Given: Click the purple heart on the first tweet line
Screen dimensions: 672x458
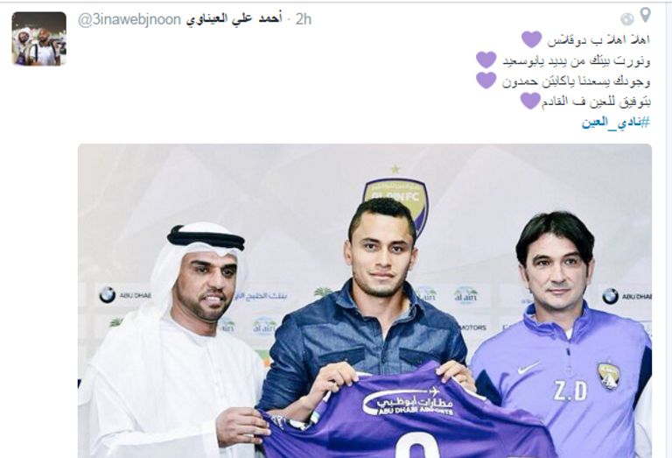Looking at the screenshot, I should pyautogui.click(x=531, y=39).
